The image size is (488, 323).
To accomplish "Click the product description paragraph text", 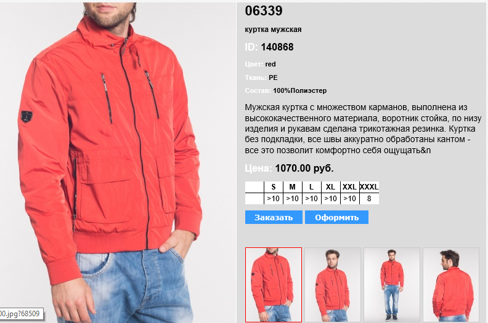I will pos(363,129).
